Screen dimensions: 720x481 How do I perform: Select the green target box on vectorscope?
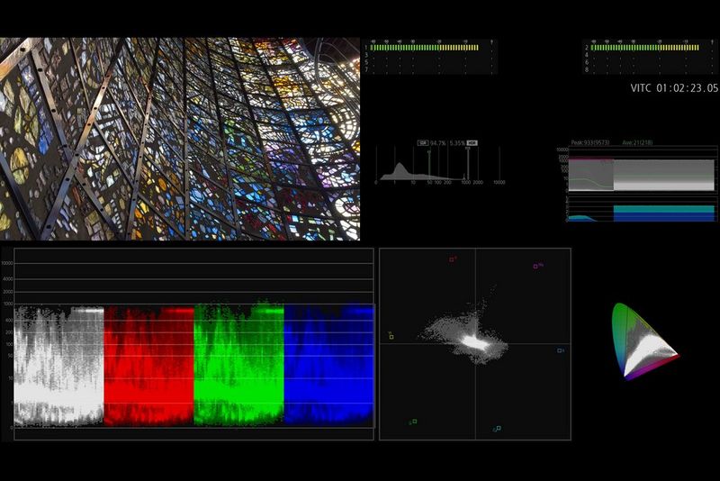coord(414,421)
